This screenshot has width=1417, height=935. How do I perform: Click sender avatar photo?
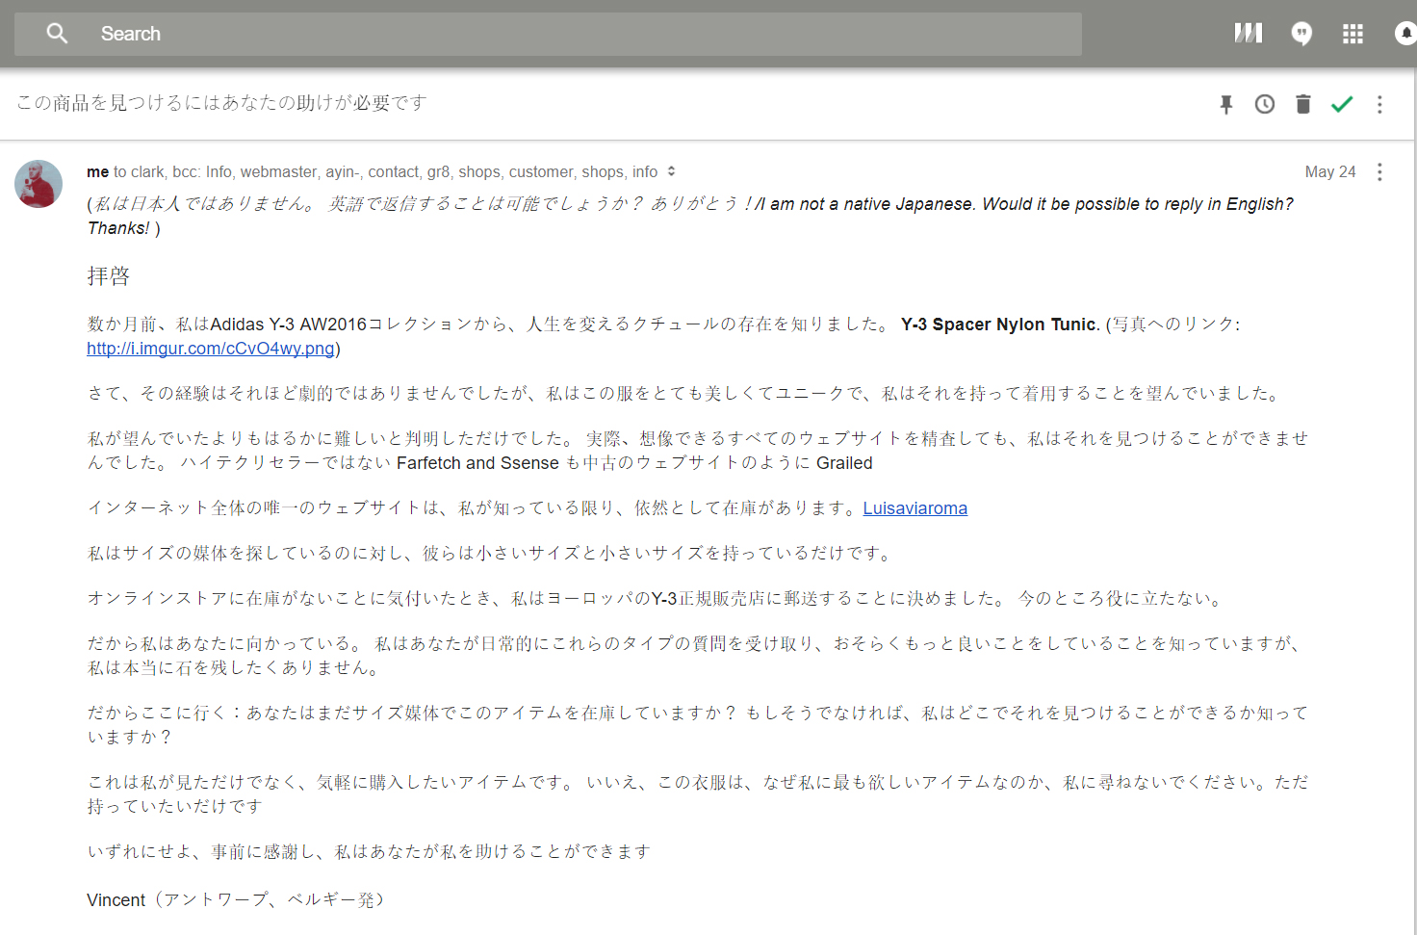[x=39, y=184]
